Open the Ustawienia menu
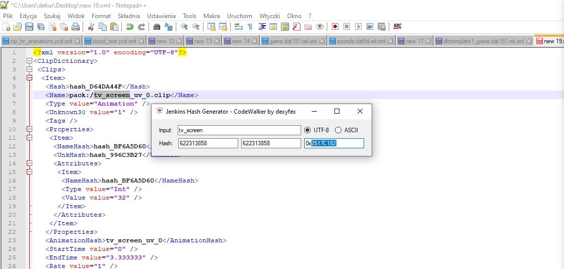 pos(161,16)
